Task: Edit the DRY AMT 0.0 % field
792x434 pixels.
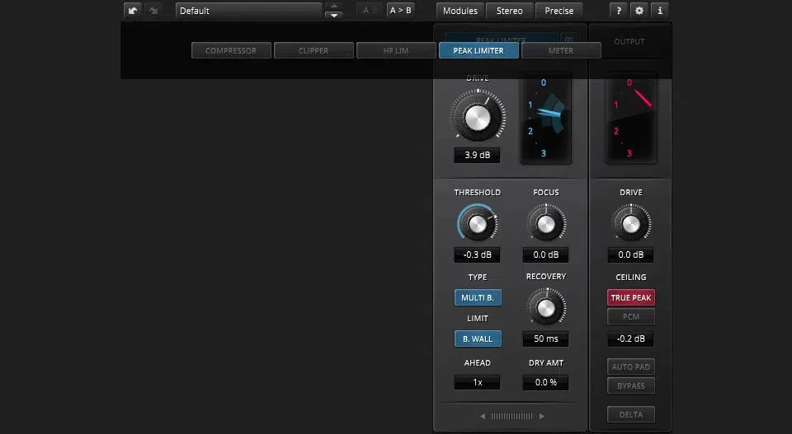Action: [546, 382]
